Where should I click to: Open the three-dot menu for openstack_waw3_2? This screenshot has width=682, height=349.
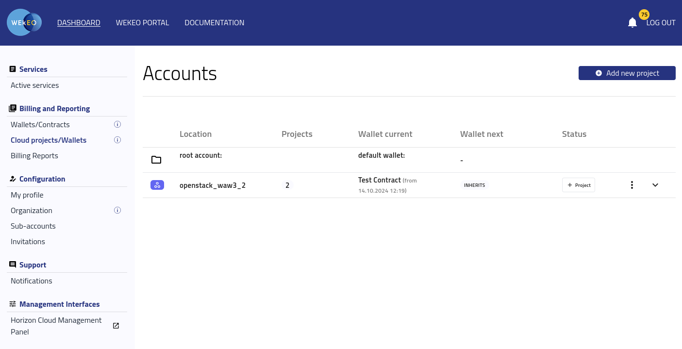click(632, 185)
